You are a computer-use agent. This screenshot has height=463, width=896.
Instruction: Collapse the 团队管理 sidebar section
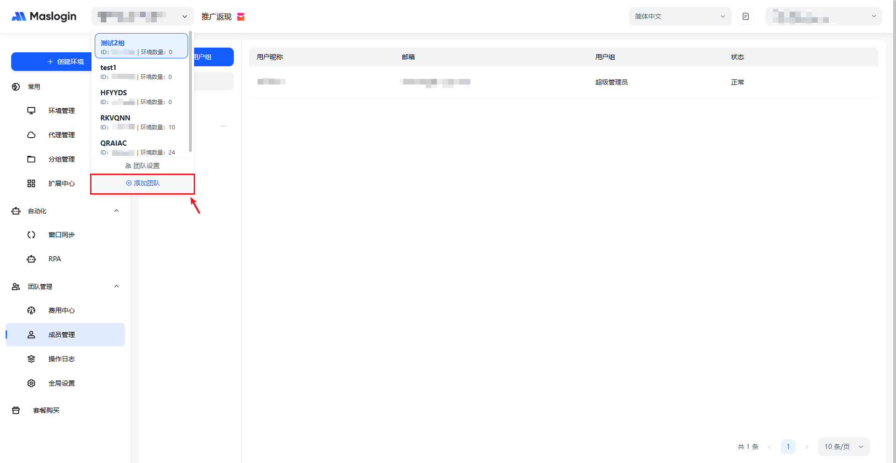click(x=116, y=287)
